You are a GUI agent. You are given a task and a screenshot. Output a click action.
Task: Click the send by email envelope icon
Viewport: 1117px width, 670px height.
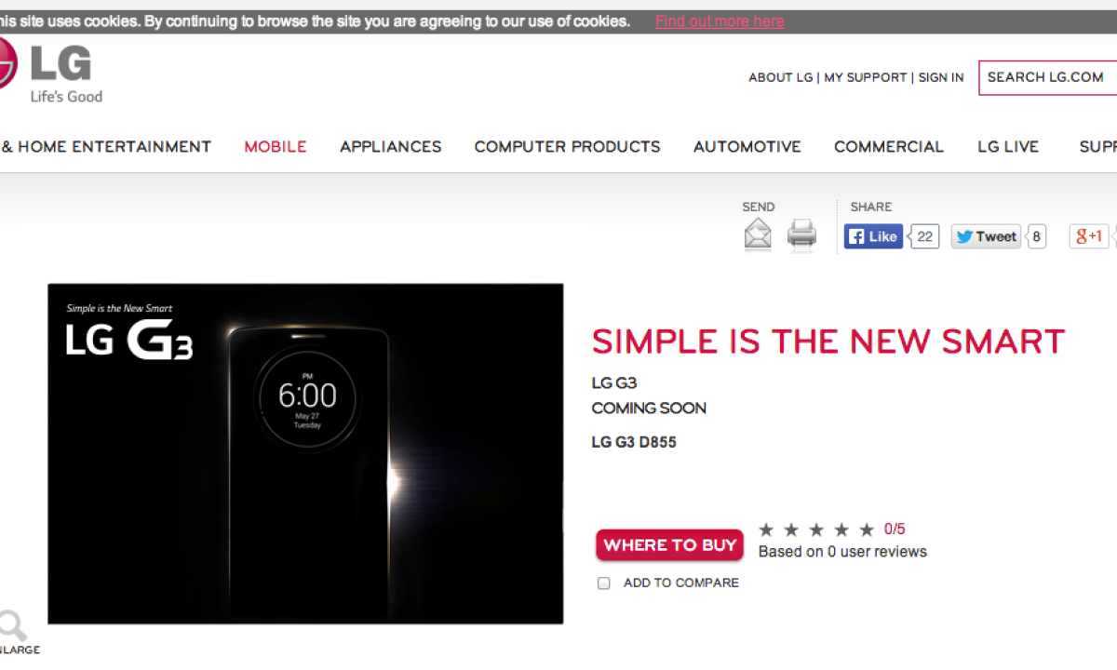pos(758,234)
